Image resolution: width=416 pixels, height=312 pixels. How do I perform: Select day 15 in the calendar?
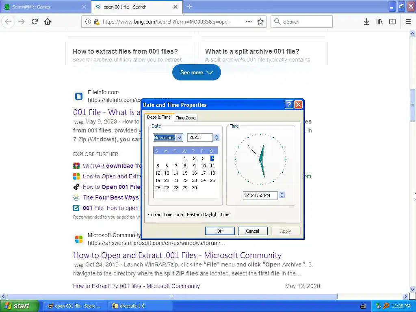pos(185,173)
